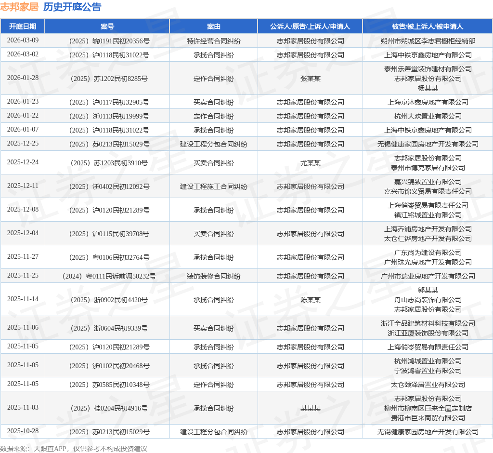Click case number 粤0111民诉前调50232号
The image size is (493, 453).
click(109, 277)
